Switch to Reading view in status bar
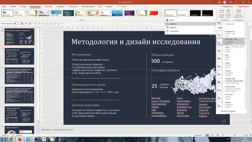The image size is (252, 142). click(218, 135)
